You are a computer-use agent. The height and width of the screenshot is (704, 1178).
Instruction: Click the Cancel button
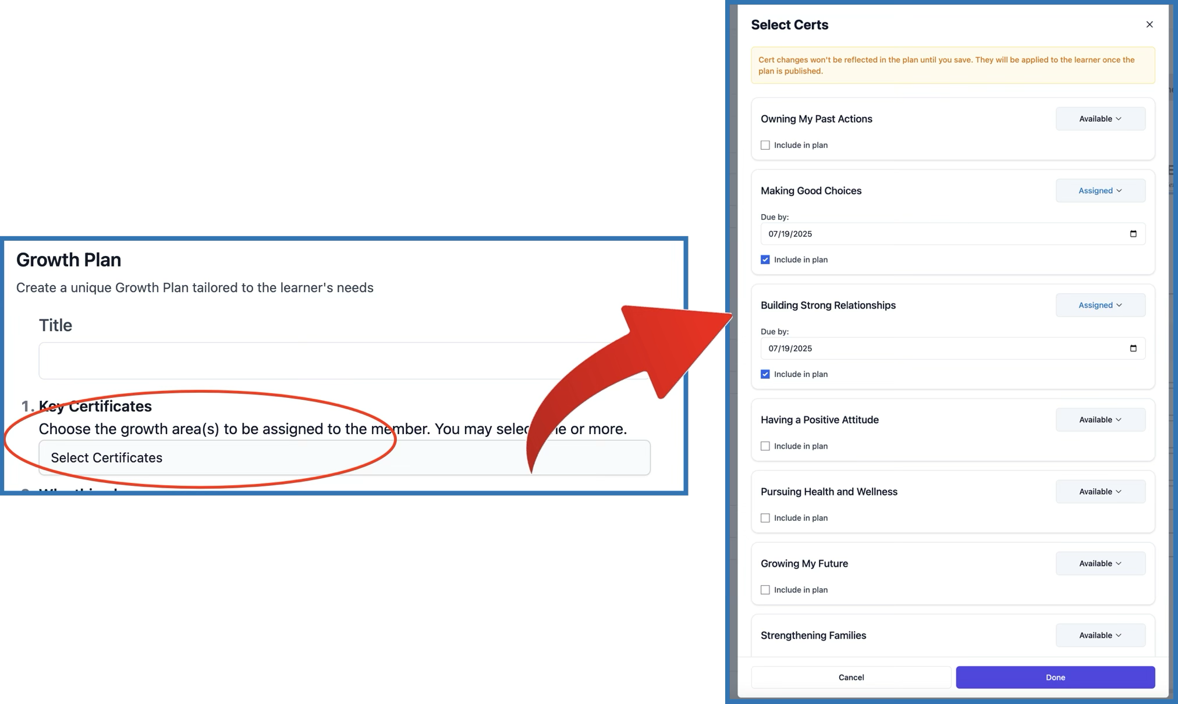(851, 677)
